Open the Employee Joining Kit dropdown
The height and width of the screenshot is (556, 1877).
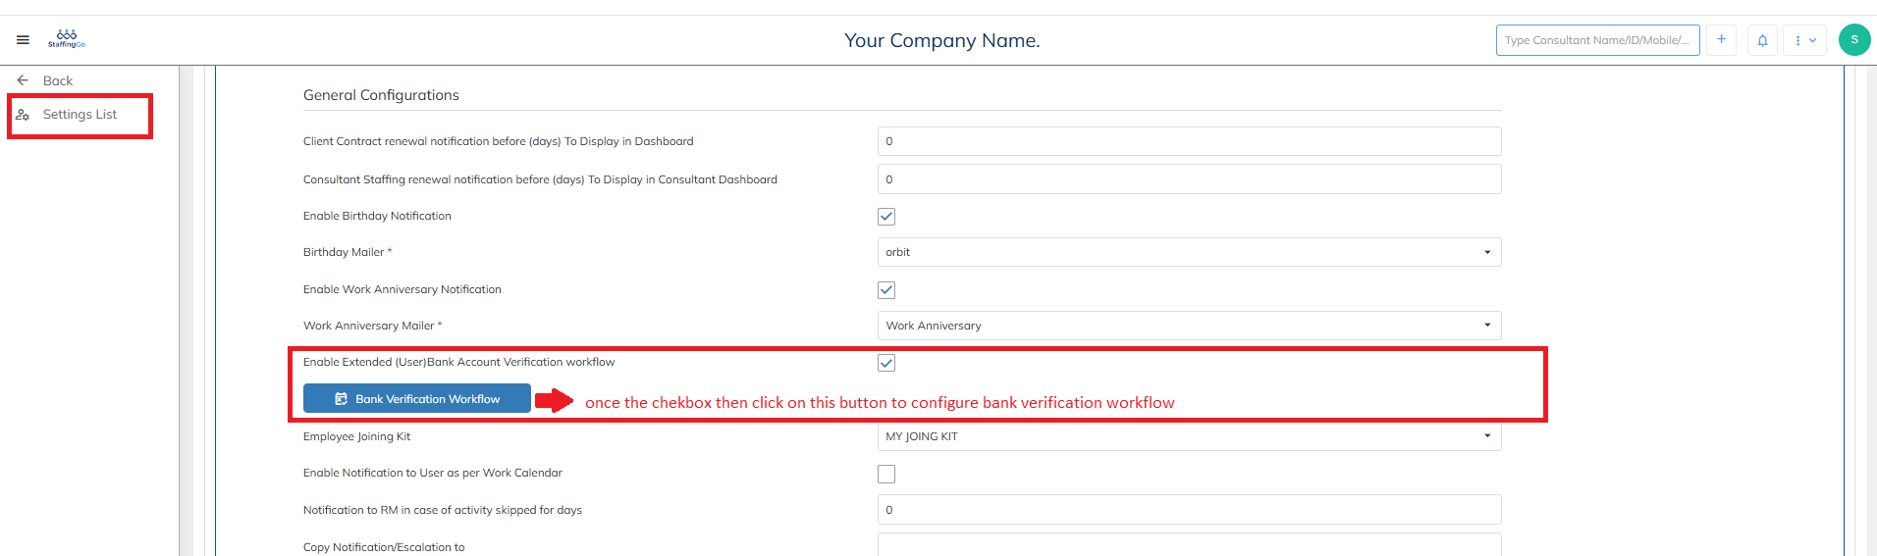[x=1188, y=436]
